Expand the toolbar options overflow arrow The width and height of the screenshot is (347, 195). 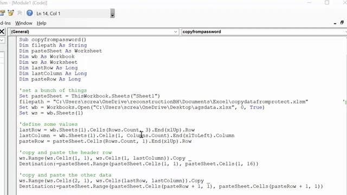coord(112,13)
